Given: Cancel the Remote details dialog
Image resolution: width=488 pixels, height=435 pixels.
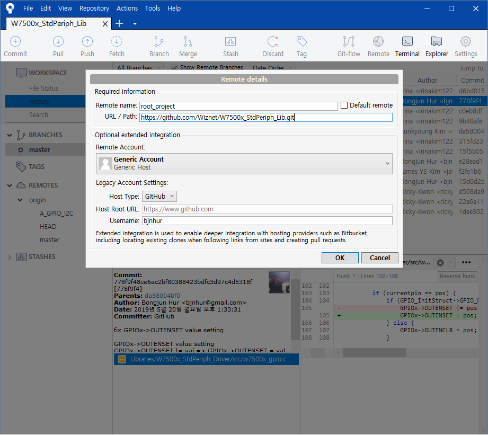Looking at the screenshot, I should (380, 258).
